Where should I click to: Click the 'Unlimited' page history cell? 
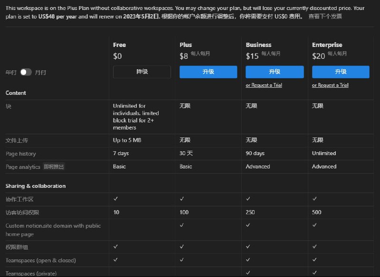[x=324, y=153]
